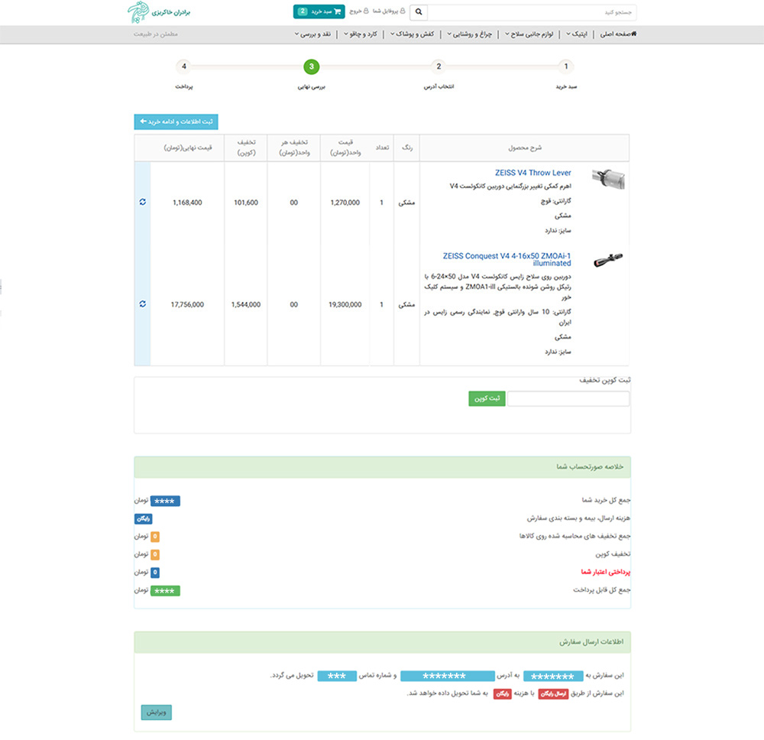Image resolution: width=764 pixels, height=740 pixels.
Task: Focus the search (جستجو کنید) field
Action: click(532, 12)
